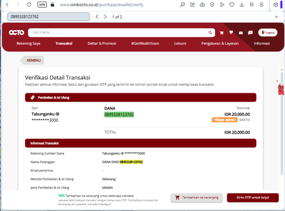Click Tambahkan ke keranjang button
The image size is (285, 211).
click(197, 197)
